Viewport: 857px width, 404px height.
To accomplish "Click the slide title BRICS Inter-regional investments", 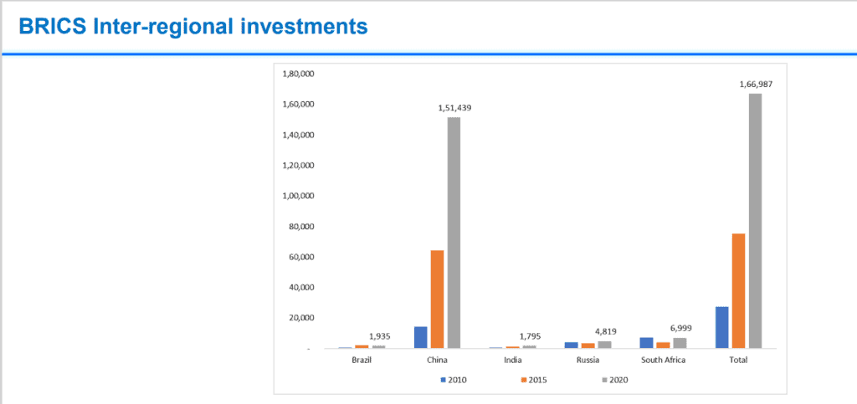I will (193, 26).
